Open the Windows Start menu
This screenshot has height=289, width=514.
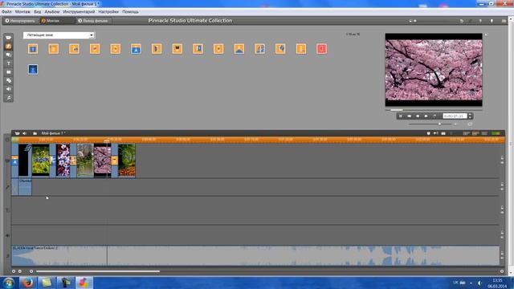click(9, 283)
